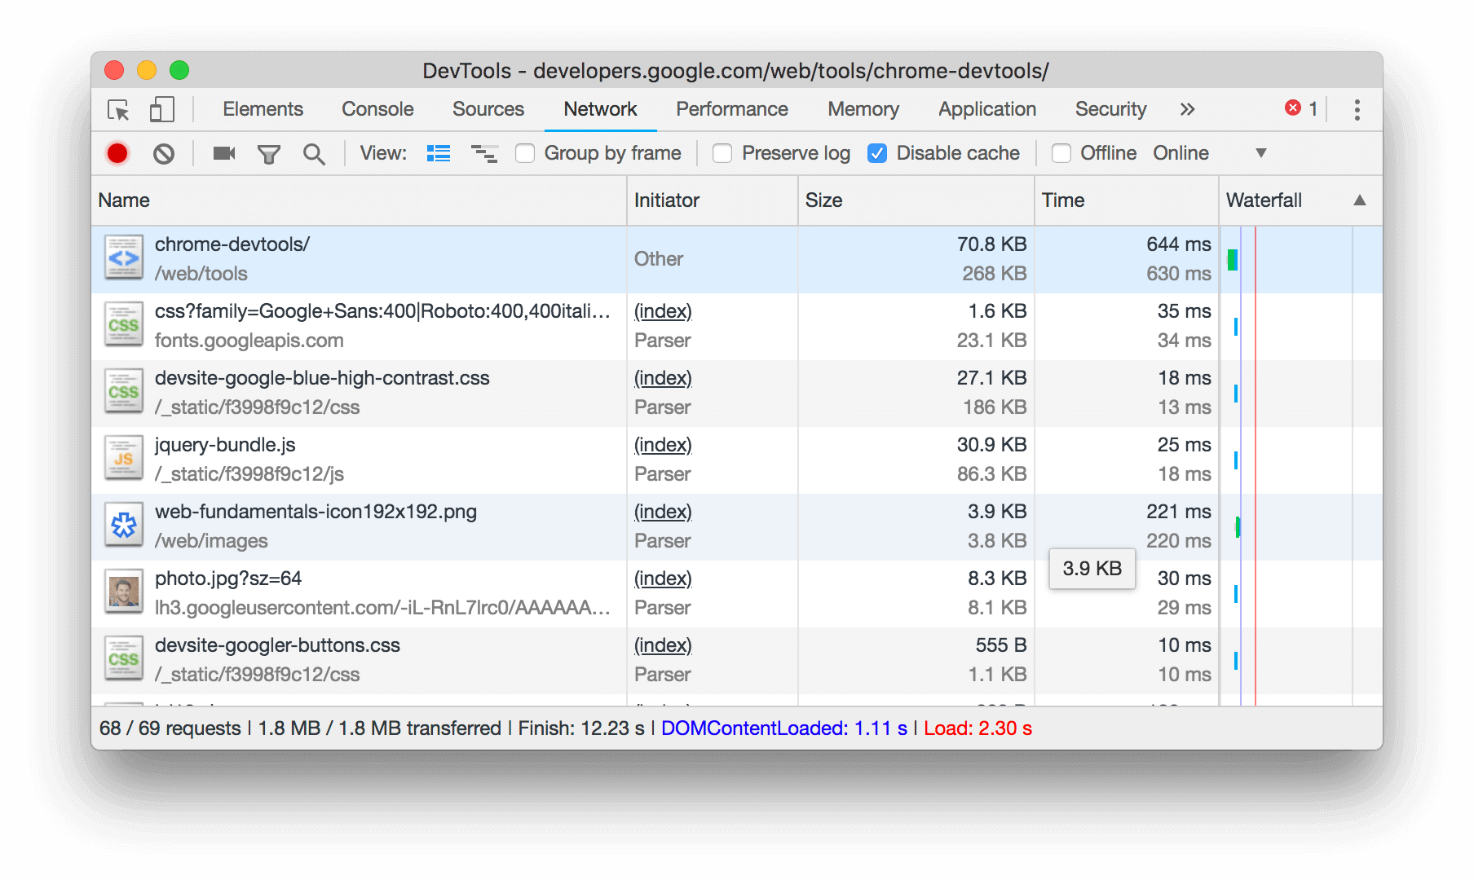Click the 644 ms time cell
The height and width of the screenshot is (880, 1474).
[x=1179, y=244]
